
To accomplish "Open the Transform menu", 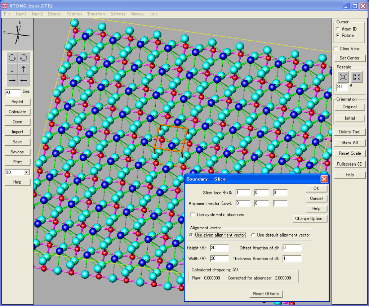I will tap(96, 14).
